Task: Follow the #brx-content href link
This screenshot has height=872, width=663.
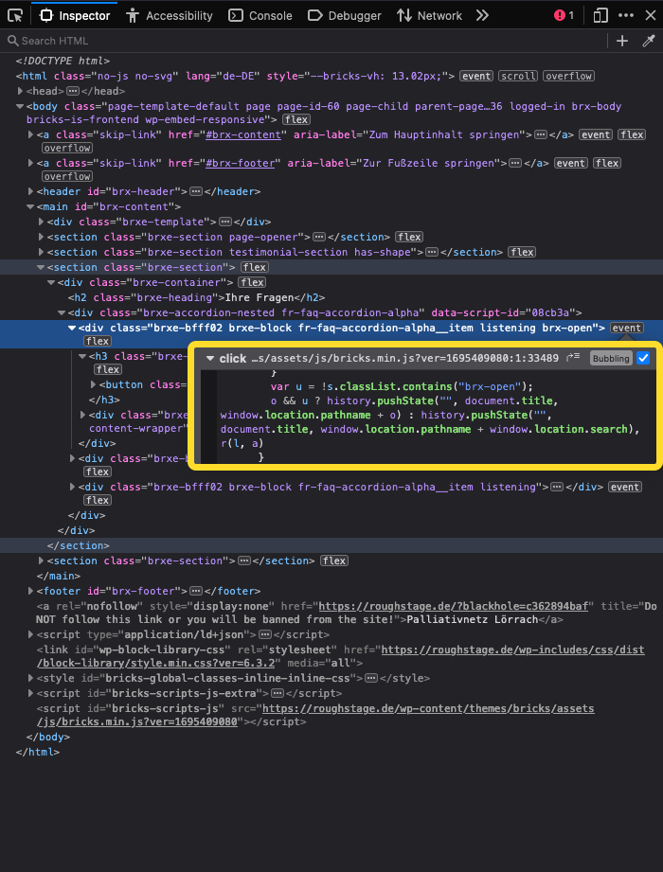Action: click(243, 134)
